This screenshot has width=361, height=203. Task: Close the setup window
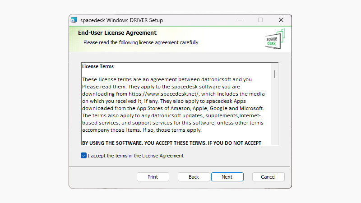pyautogui.click(x=281, y=20)
